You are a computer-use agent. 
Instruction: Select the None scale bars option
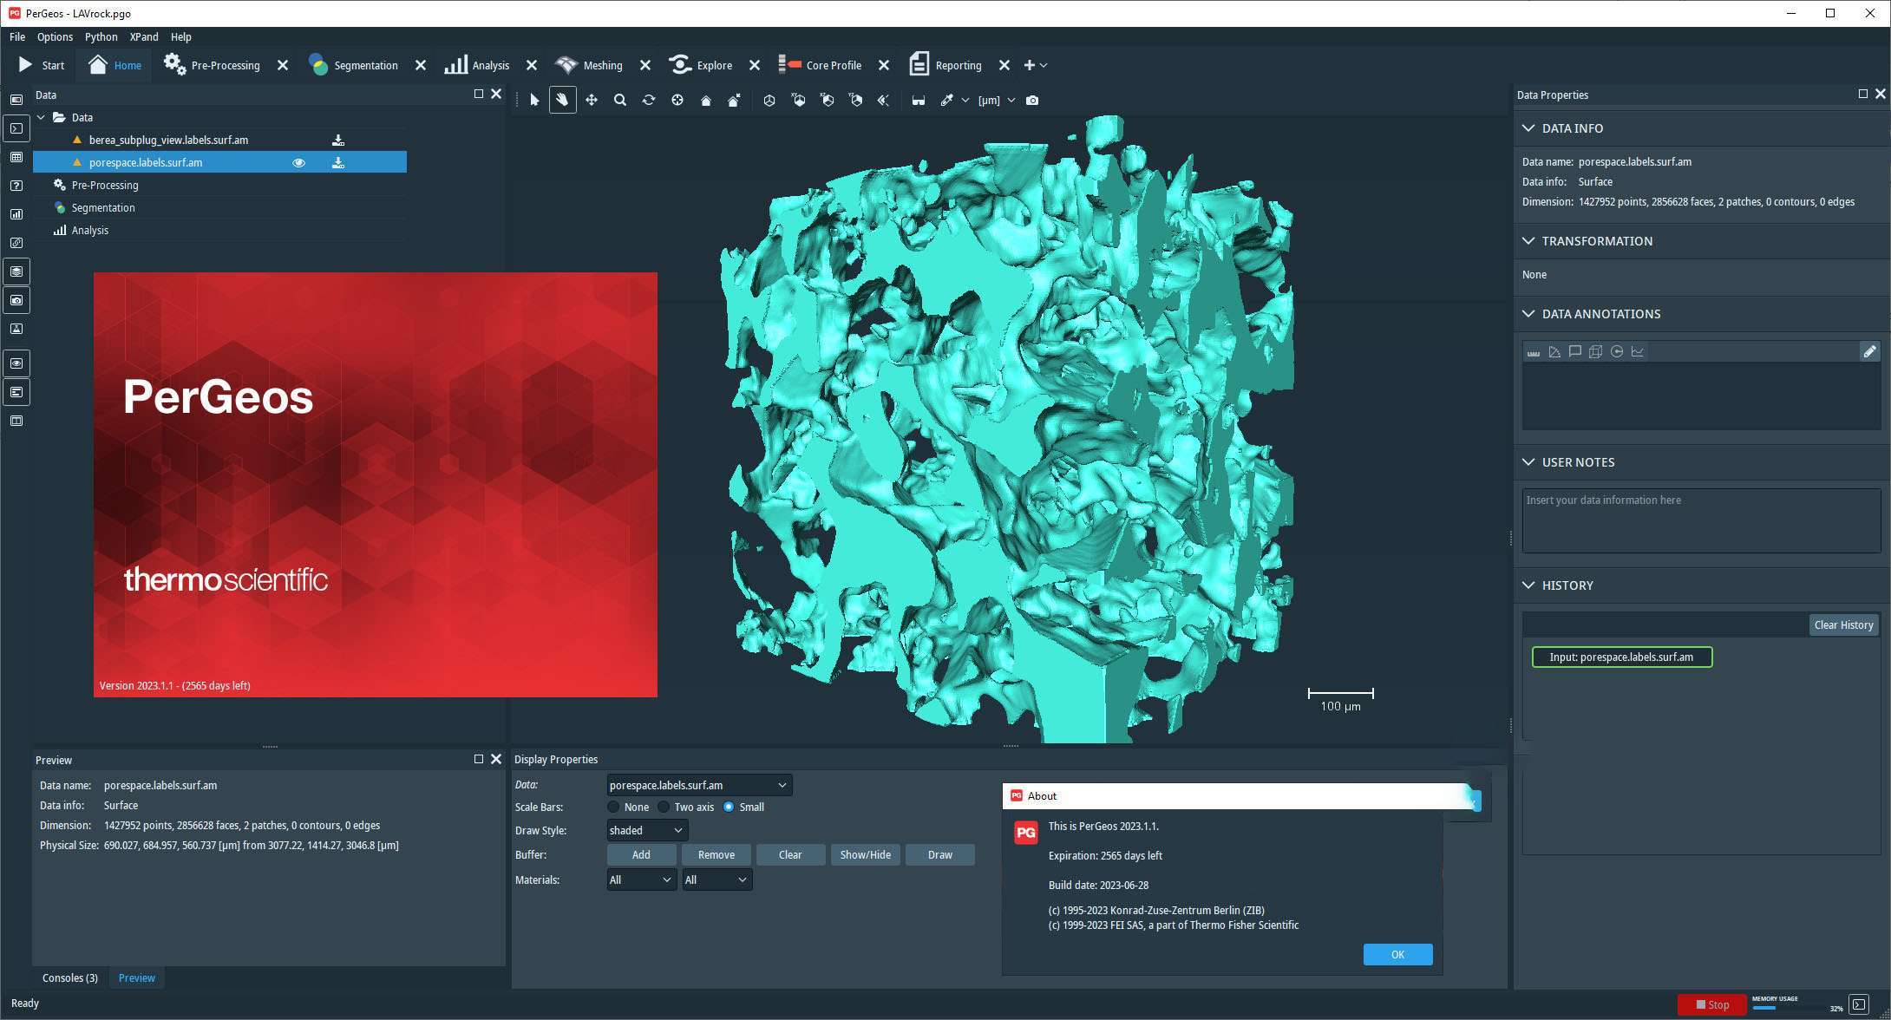(614, 807)
